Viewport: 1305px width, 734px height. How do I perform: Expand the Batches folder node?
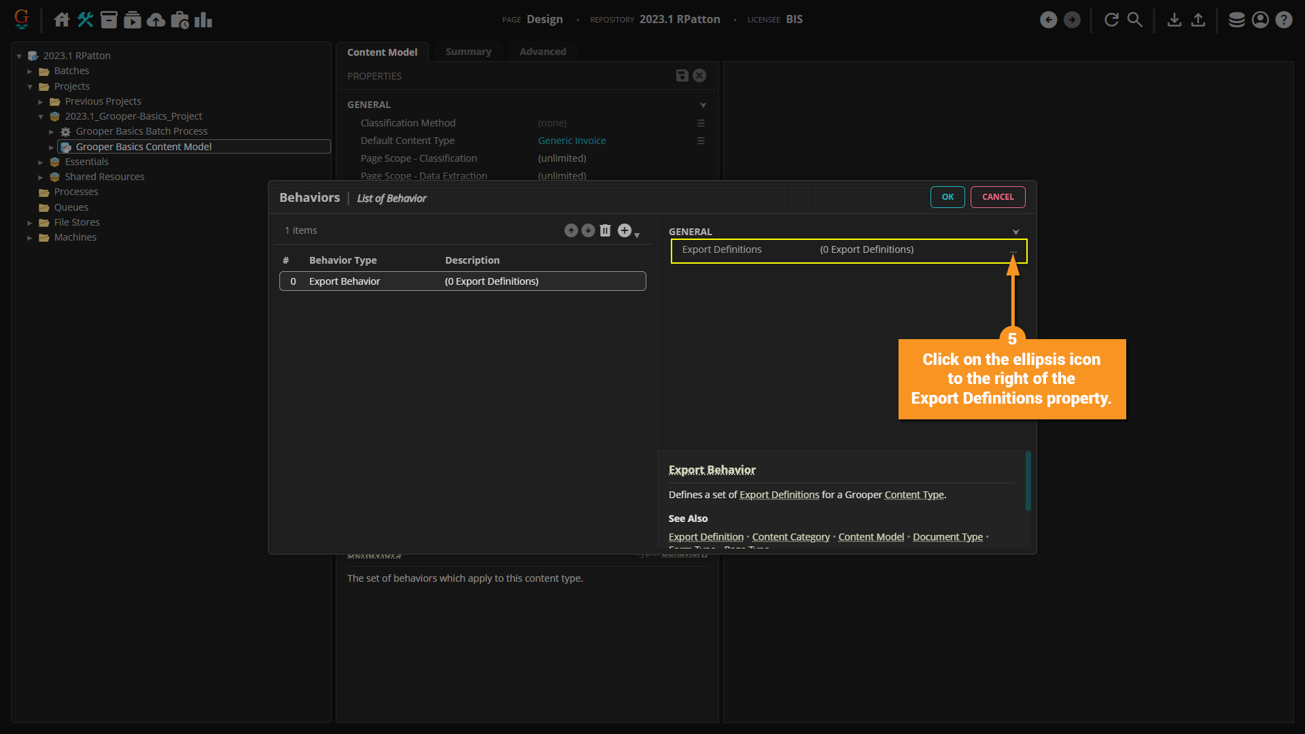pos(30,71)
